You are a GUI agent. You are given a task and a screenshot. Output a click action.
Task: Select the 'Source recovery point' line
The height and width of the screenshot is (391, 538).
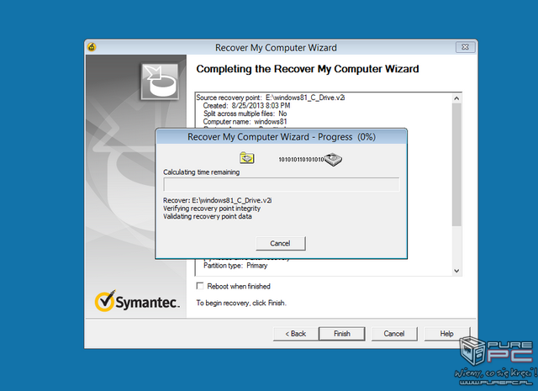[271, 98]
